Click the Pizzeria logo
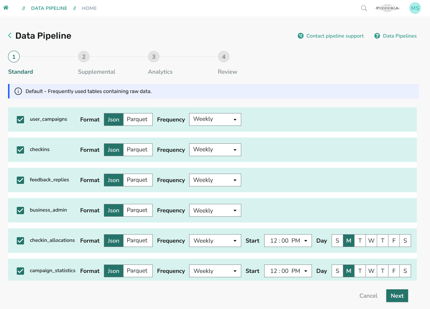The width and height of the screenshot is (430, 309). click(387, 8)
